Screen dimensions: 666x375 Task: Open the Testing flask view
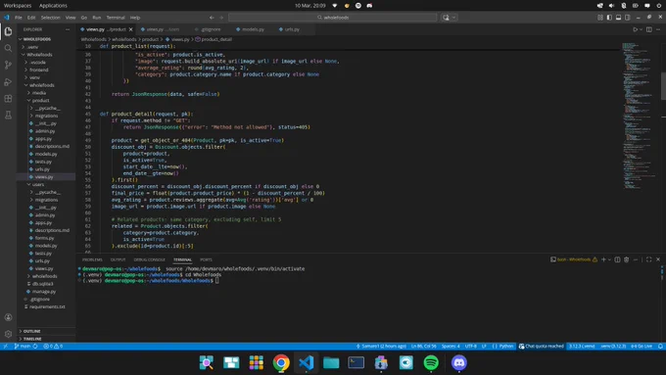[x=8, y=116]
